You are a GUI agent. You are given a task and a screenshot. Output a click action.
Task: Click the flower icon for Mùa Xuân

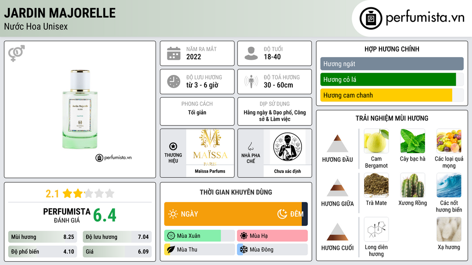point(171,236)
